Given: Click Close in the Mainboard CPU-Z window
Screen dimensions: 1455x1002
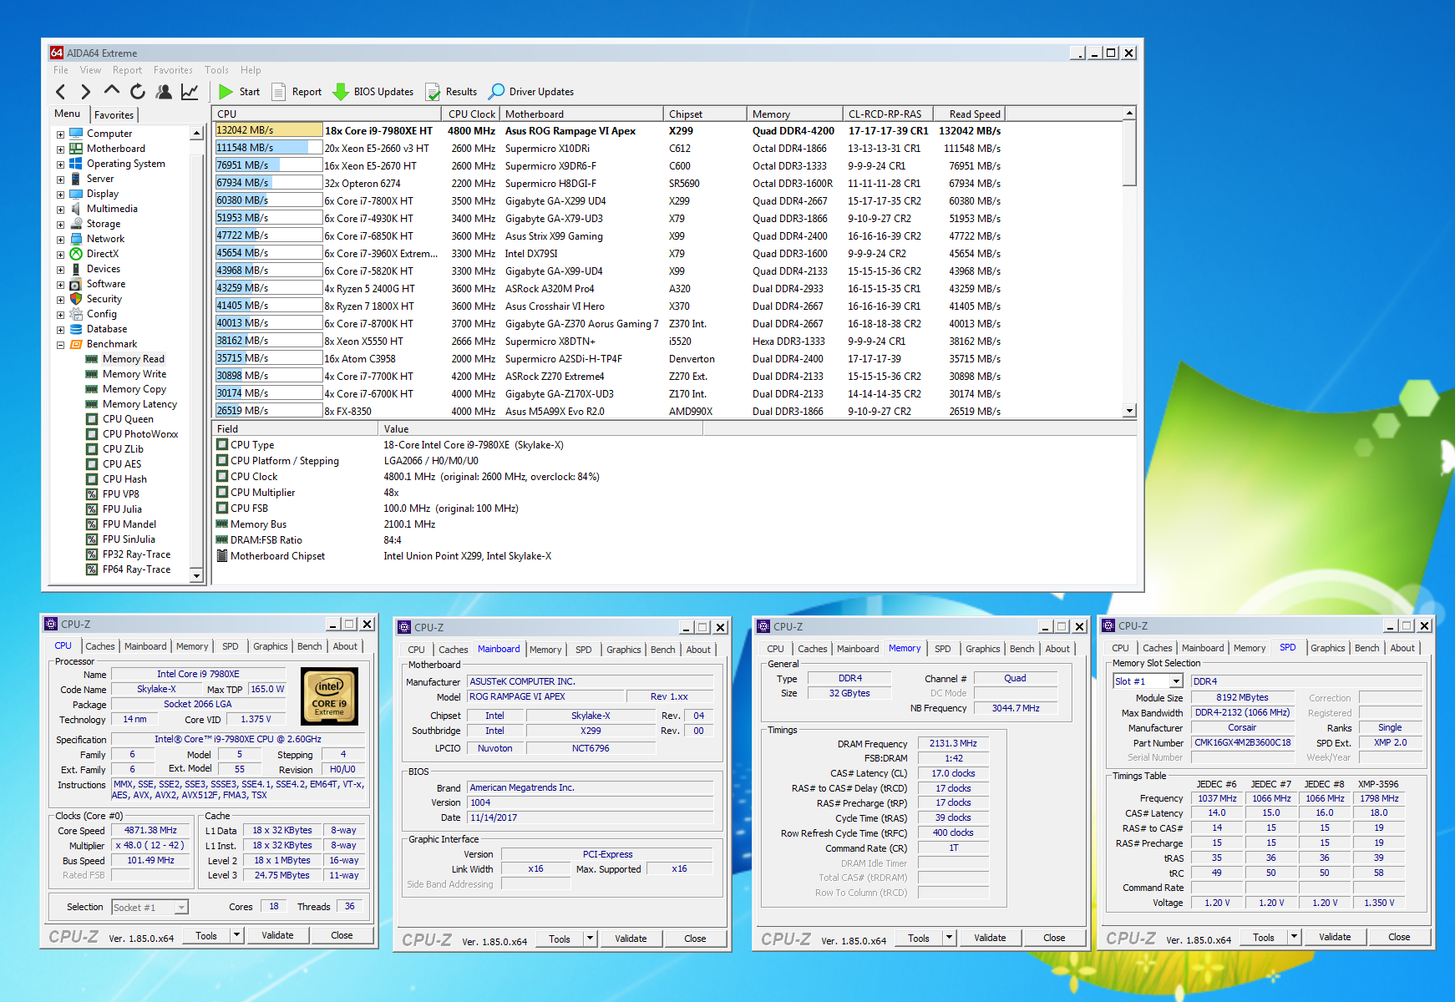Looking at the screenshot, I should (x=695, y=939).
